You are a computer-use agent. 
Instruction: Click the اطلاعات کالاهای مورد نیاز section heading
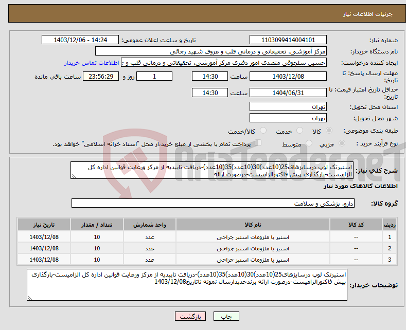click(x=360, y=186)
